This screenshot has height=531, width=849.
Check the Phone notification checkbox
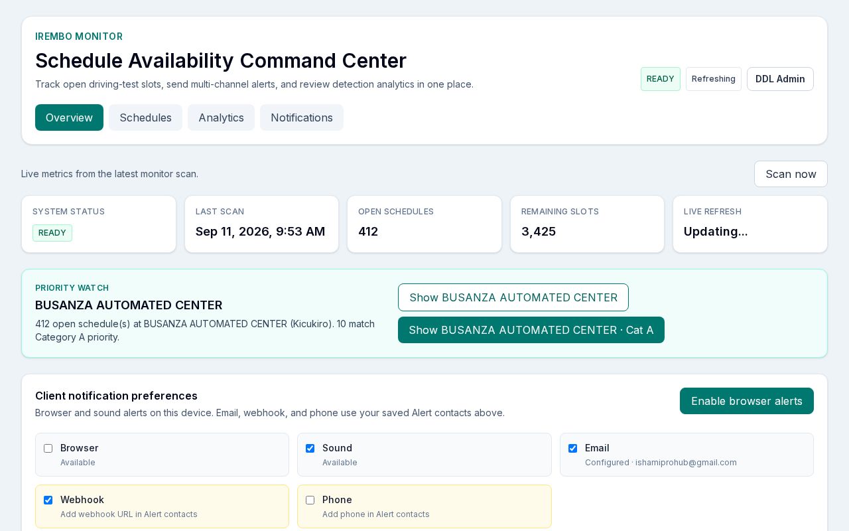pos(310,500)
